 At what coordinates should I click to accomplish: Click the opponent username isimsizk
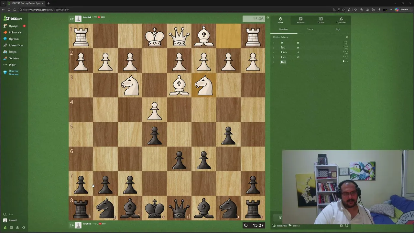click(87, 17)
